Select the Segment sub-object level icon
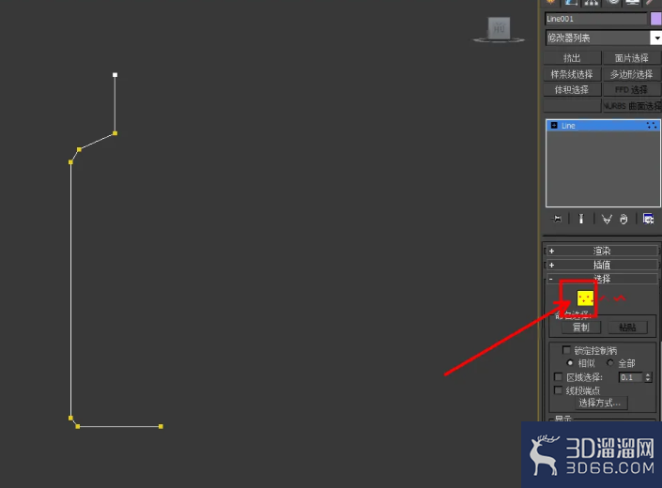Image resolution: width=662 pixels, height=488 pixels. click(x=603, y=298)
